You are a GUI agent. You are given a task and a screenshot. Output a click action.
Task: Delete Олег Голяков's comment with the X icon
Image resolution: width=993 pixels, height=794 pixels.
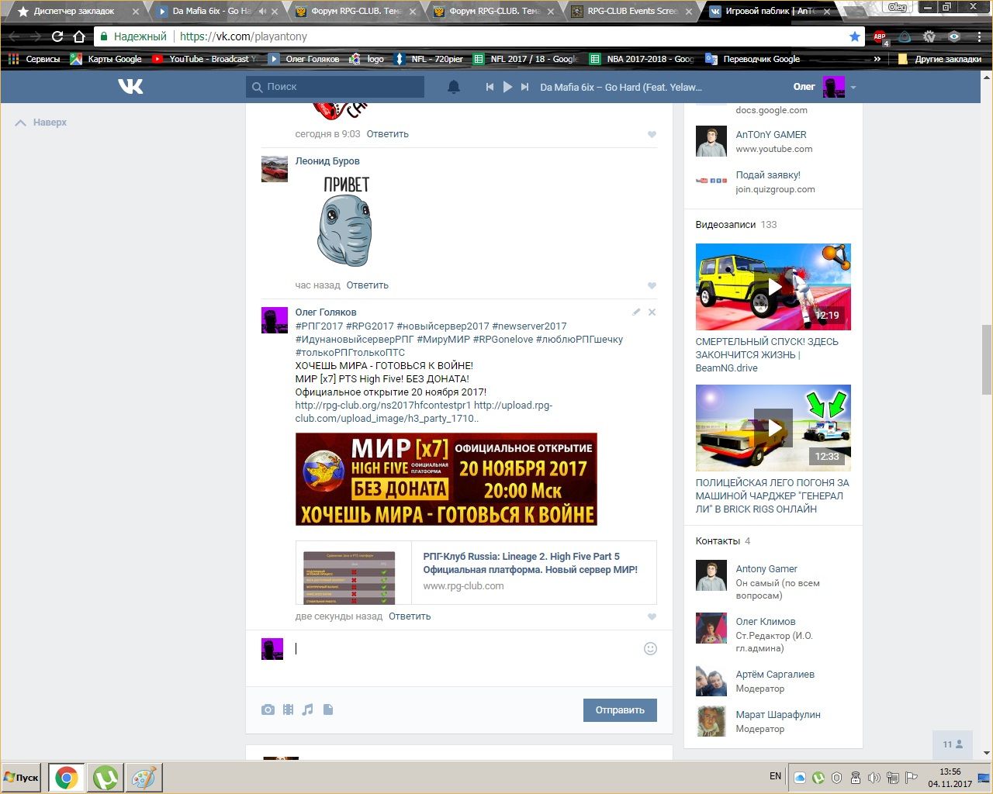pyautogui.click(x=652, y=312)
